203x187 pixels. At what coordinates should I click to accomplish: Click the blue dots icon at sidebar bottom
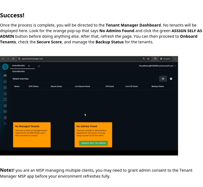click(5, 124)
